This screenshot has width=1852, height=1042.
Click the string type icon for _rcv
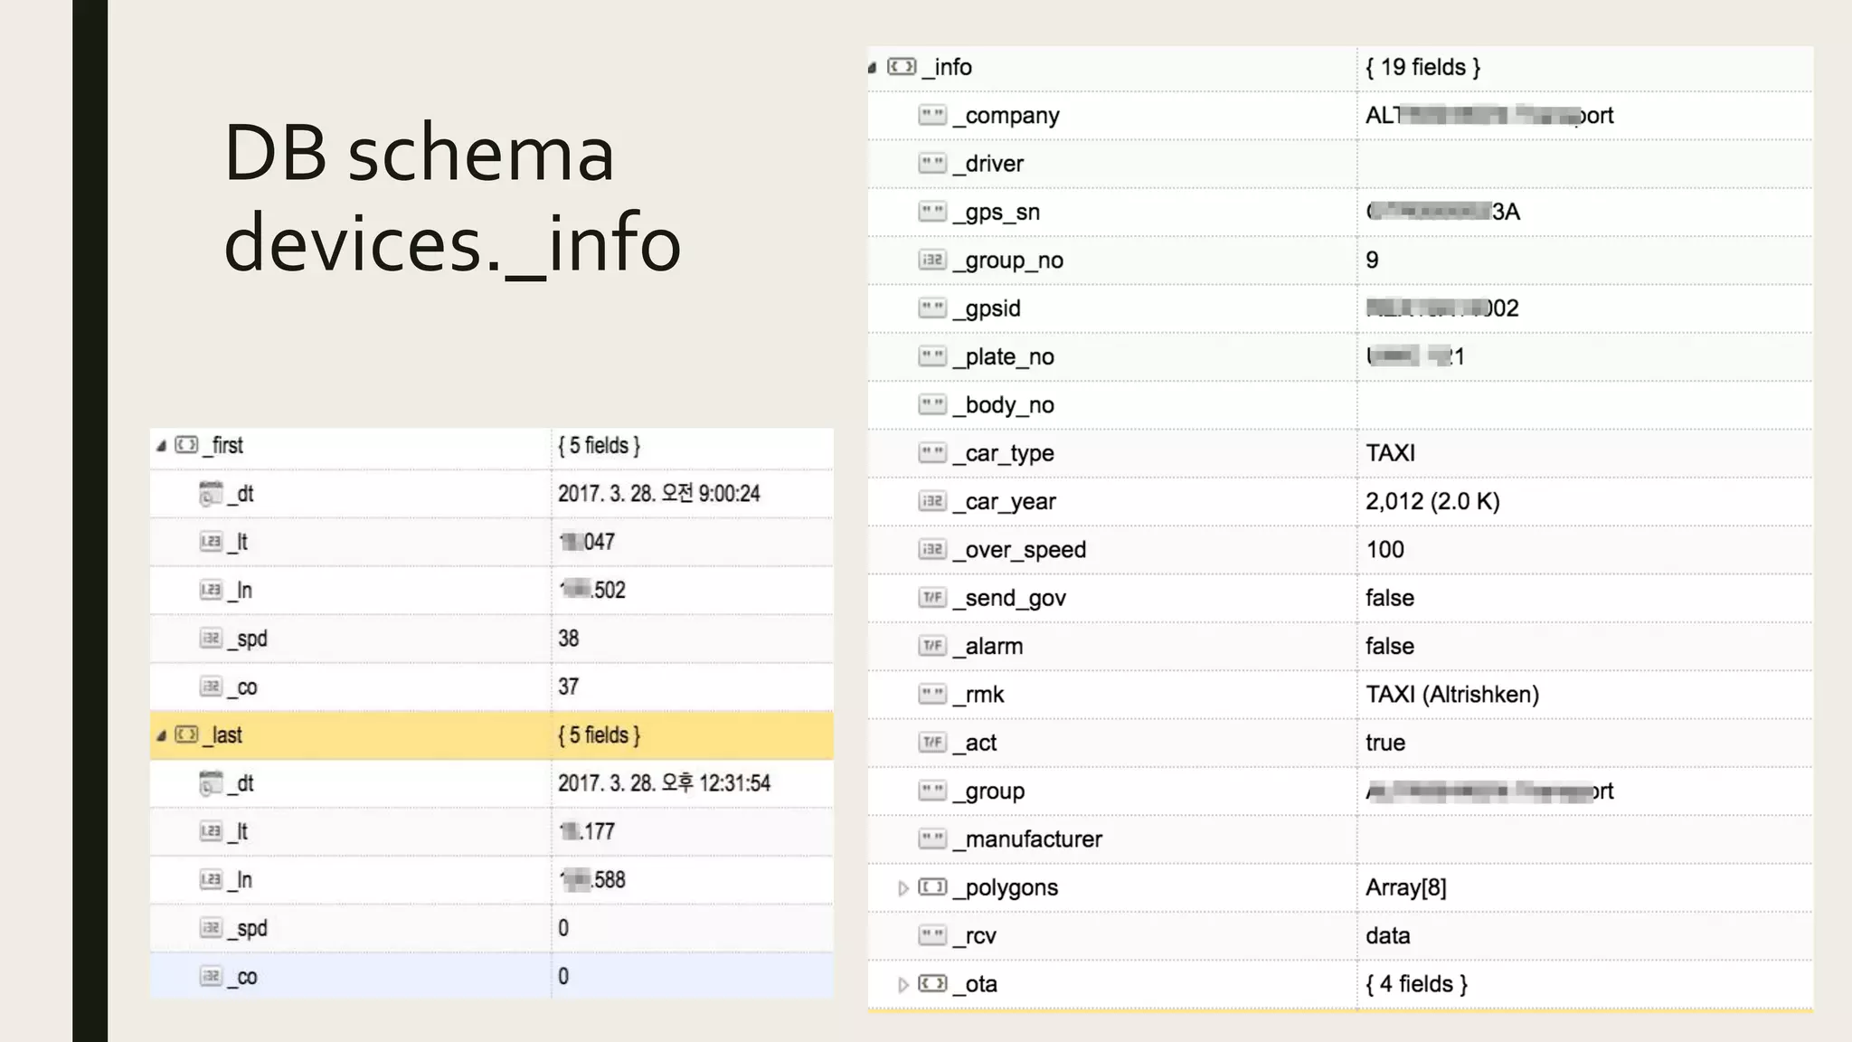(x=932, y=936)
